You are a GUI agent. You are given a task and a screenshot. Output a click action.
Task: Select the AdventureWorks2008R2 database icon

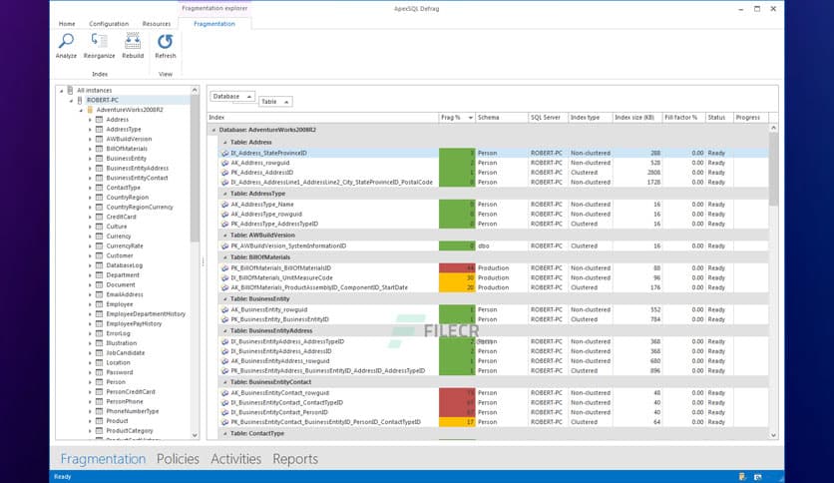pyautogui.click(x=90, y=110)
